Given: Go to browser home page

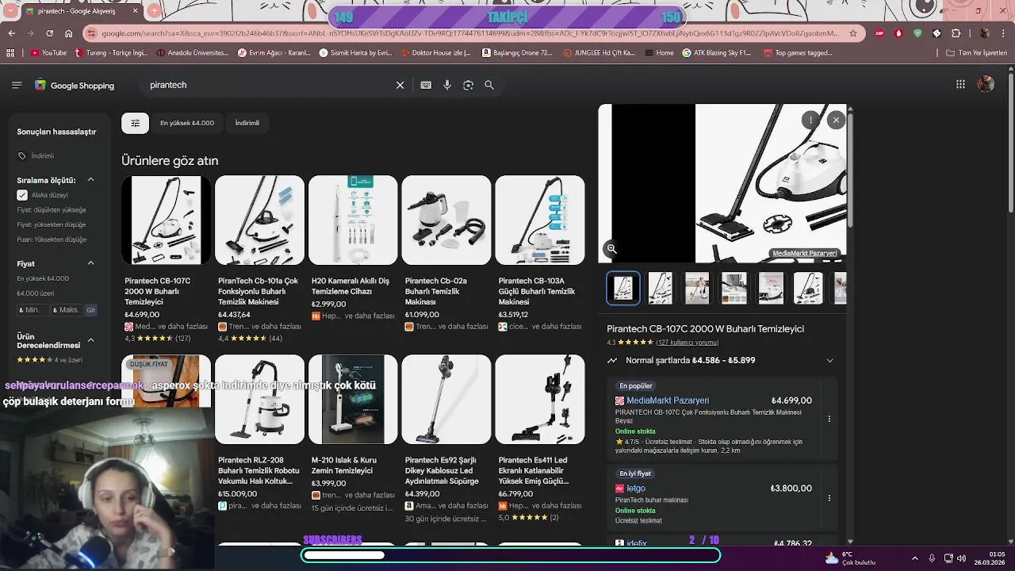Looking at the screenshot, I should pyautogui.click(x=69, y=33).
